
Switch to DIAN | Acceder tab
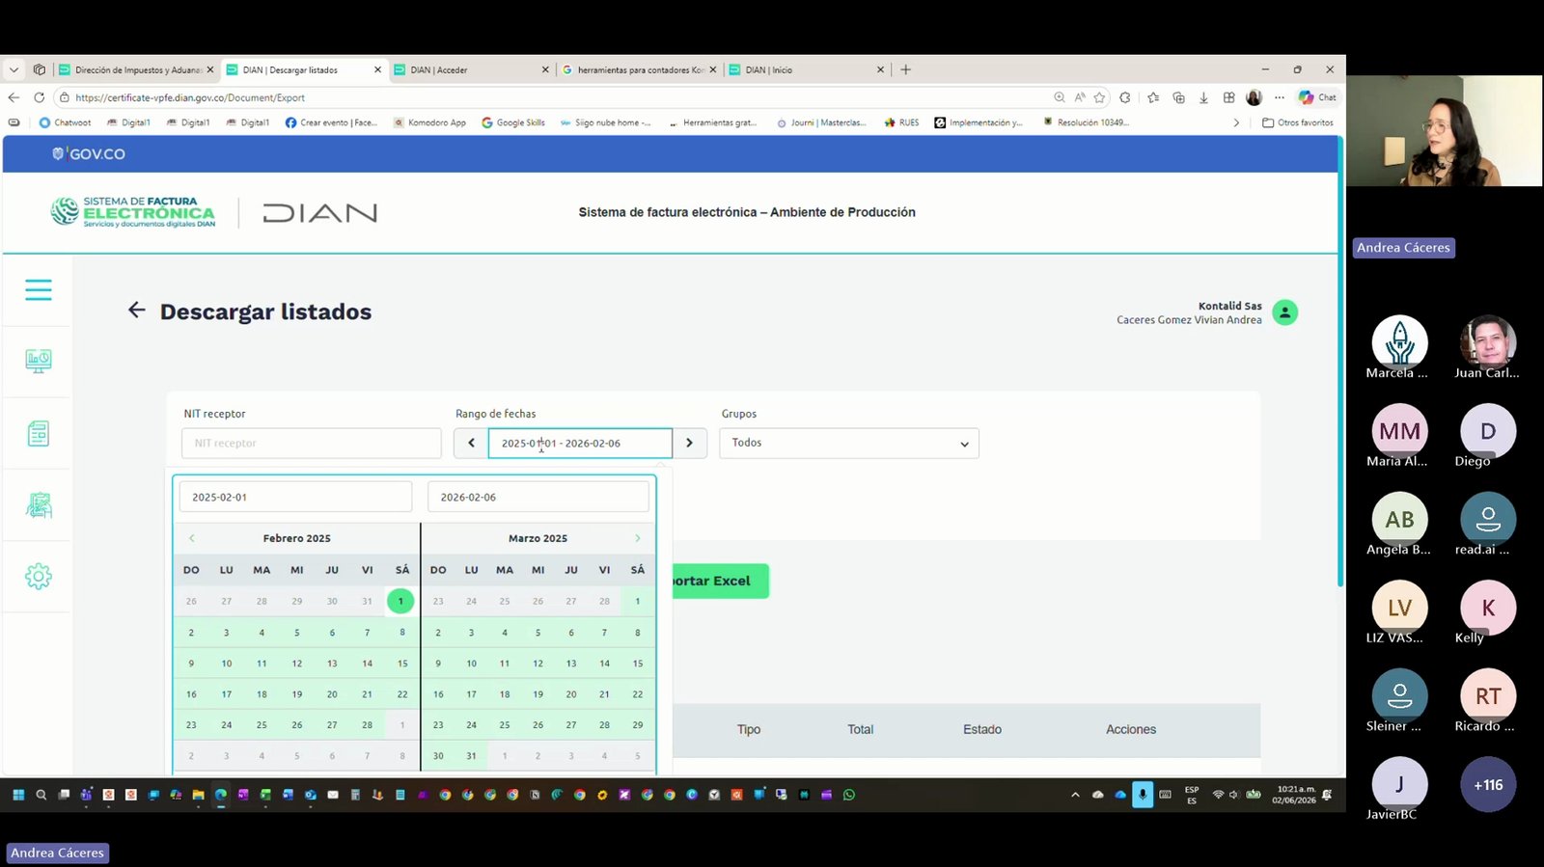pyautogui.click(x=472, y=69)
